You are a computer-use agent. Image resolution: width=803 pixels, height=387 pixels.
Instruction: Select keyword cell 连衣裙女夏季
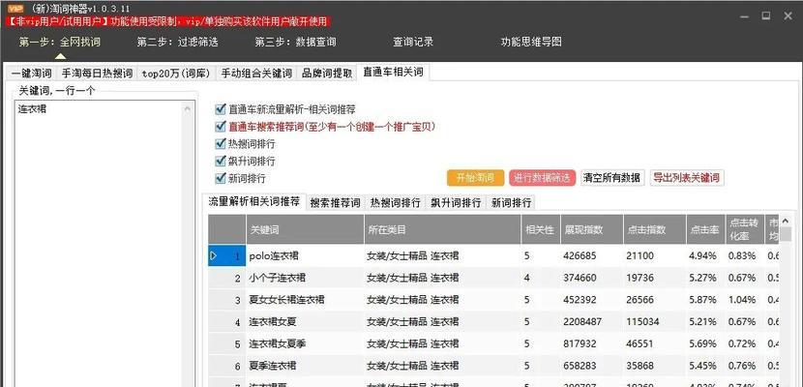[305, 344]
